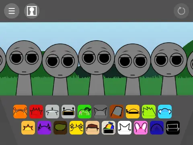Select the brown cowboy hat icon

pyautogui.click(x=92, y=128)
